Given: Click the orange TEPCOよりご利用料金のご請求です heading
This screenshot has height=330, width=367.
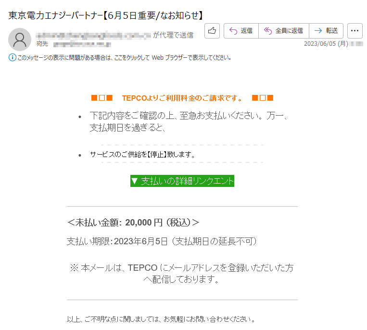Looking at the screenshot, I should point(182,98).
